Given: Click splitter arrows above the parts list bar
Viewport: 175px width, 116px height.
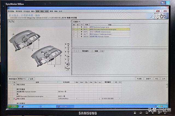Looking at the screenshot, I should pyautogui.click(x=9, y=76).
